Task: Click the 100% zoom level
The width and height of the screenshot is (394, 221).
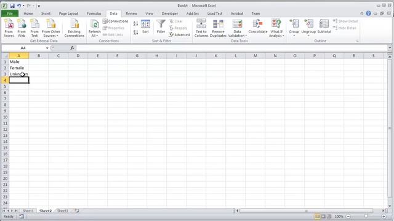Action: coord(339,216)
